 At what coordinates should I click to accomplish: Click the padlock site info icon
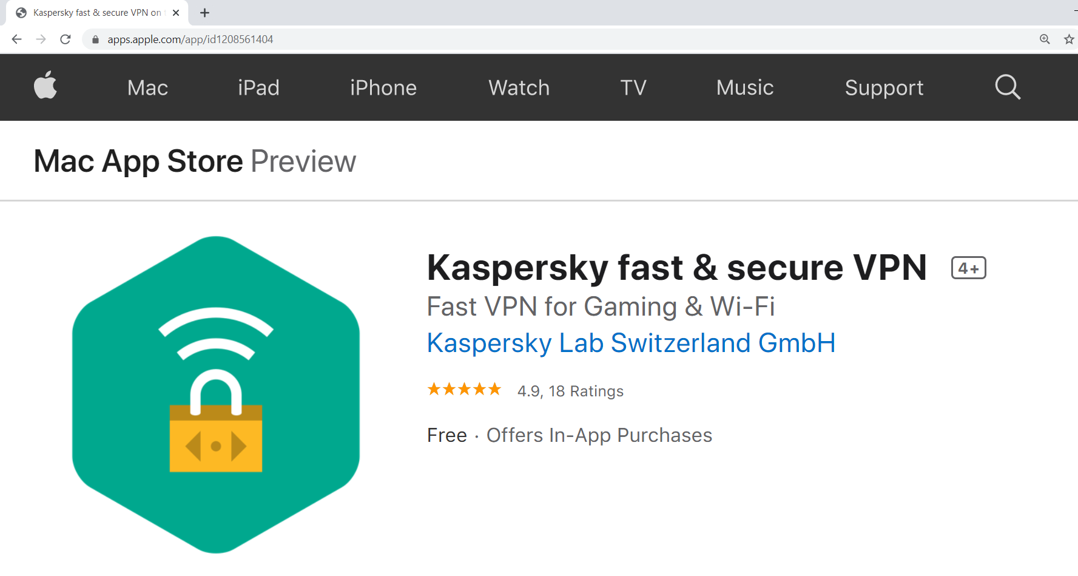[95, 39]
